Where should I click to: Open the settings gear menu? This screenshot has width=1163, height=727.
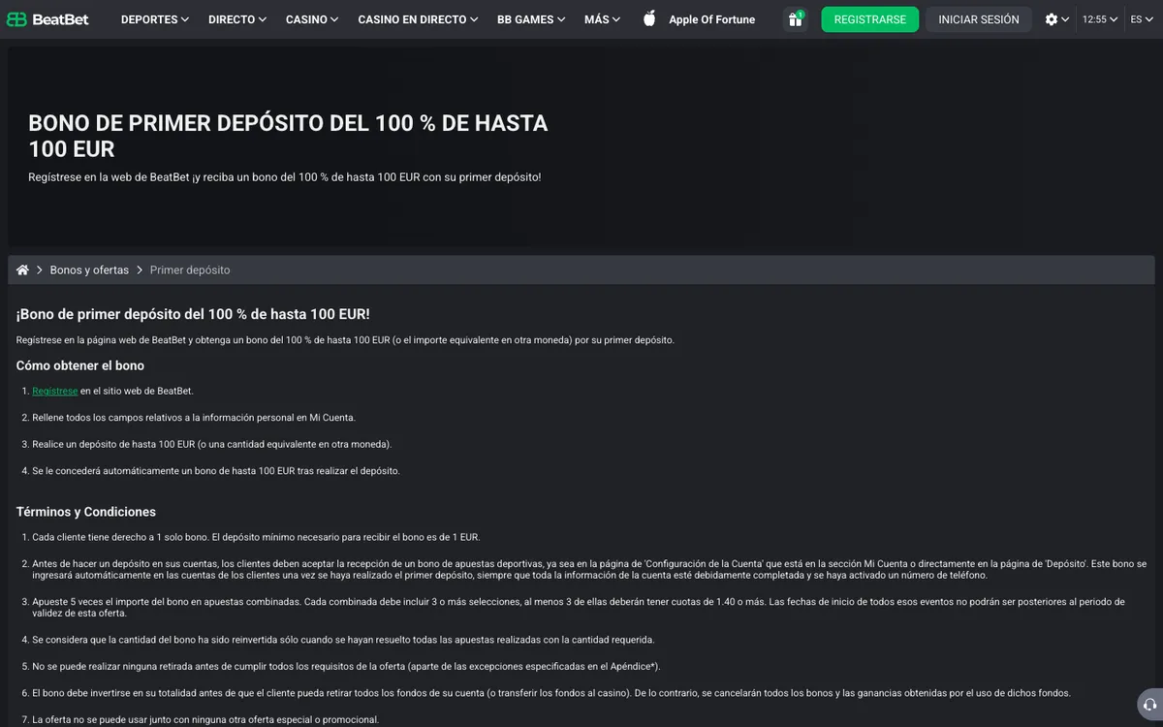pos(1056,19)
